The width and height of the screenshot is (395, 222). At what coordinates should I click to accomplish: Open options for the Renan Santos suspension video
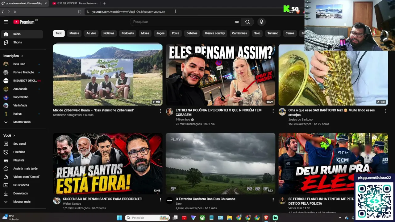(160, 199)
